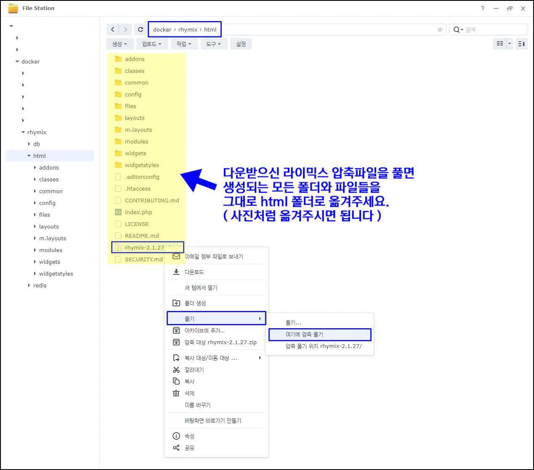
Task: Expand the widgetstyles tree node arrow
Action: (x=35, y=274)
